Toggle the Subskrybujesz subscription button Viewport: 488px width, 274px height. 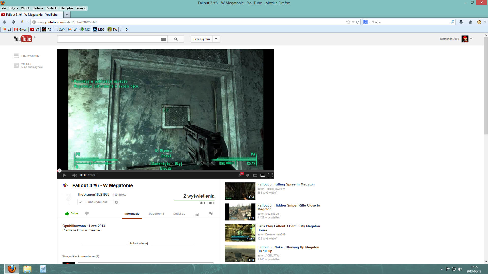pos(95,202)
